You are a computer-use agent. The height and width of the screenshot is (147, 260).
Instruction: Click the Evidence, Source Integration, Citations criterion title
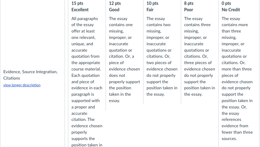pos(30,75)
